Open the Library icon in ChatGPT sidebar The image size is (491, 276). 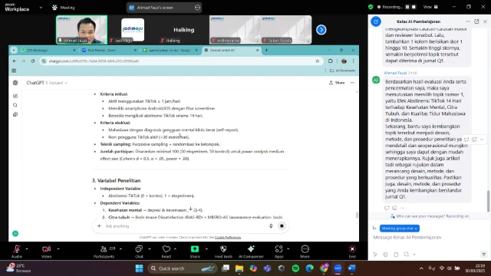tap(15, 114)
